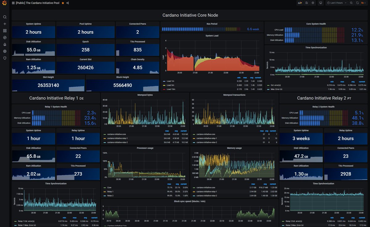Open color picker for Load 5m swatch
Viewport: 370px width, 227px height.
164,85
